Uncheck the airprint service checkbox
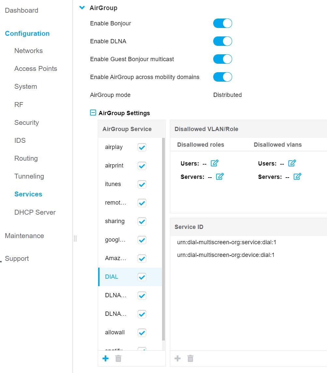The width and height of the screenshot is (327, 373). pos(142,166)
